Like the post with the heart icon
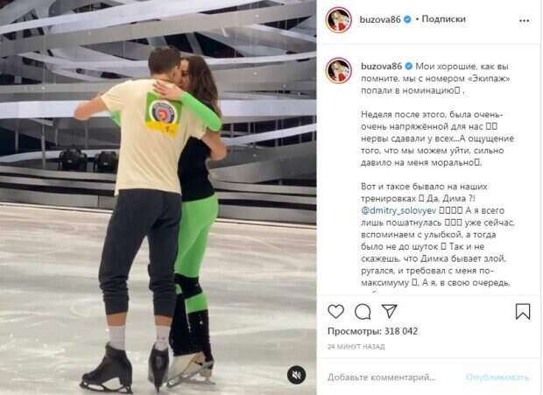Image resolution: width=543 pixels, height=395 pixels. (336, 311)
